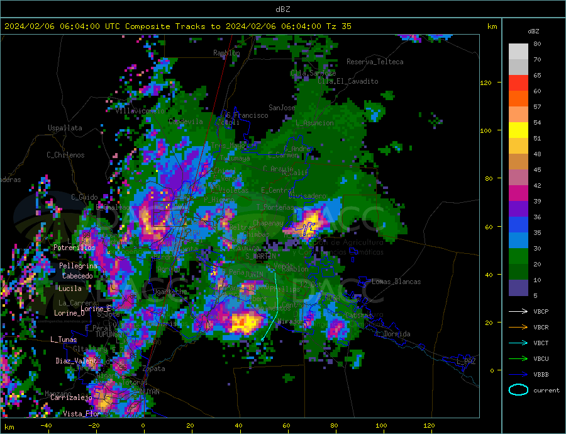566x434 pixels.
Task: Pick the mauve swatch between 45 and 42
Action: [x=518, y=178]
